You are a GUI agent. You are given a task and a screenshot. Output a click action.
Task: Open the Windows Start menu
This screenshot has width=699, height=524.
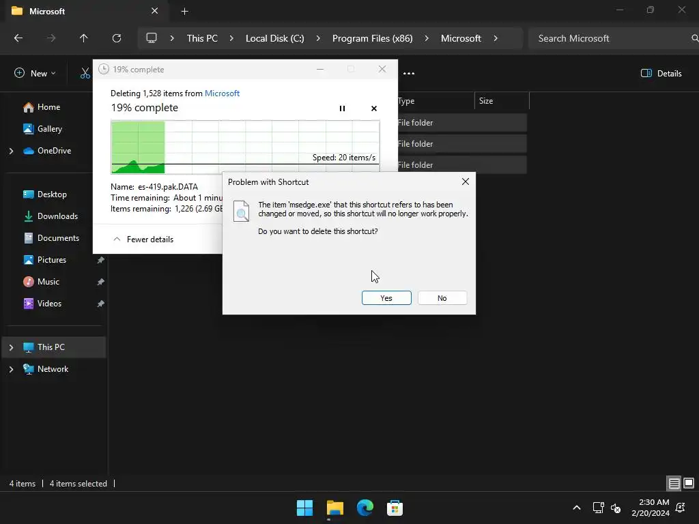coord(305,508)
